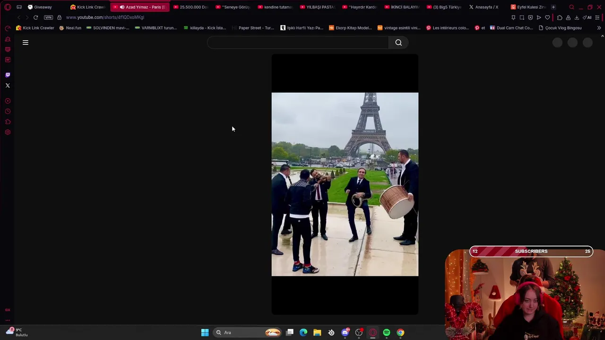Open Spotify from the taskbar
The width and height of the screenshot is (605, 340).
[x=387, y=332]
